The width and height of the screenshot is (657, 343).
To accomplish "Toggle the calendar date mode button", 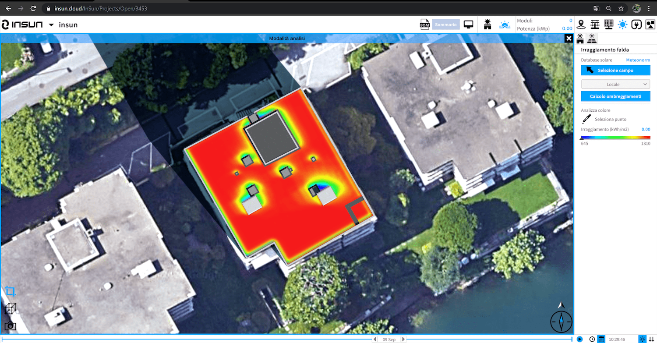I will click(x=601, y=339).
